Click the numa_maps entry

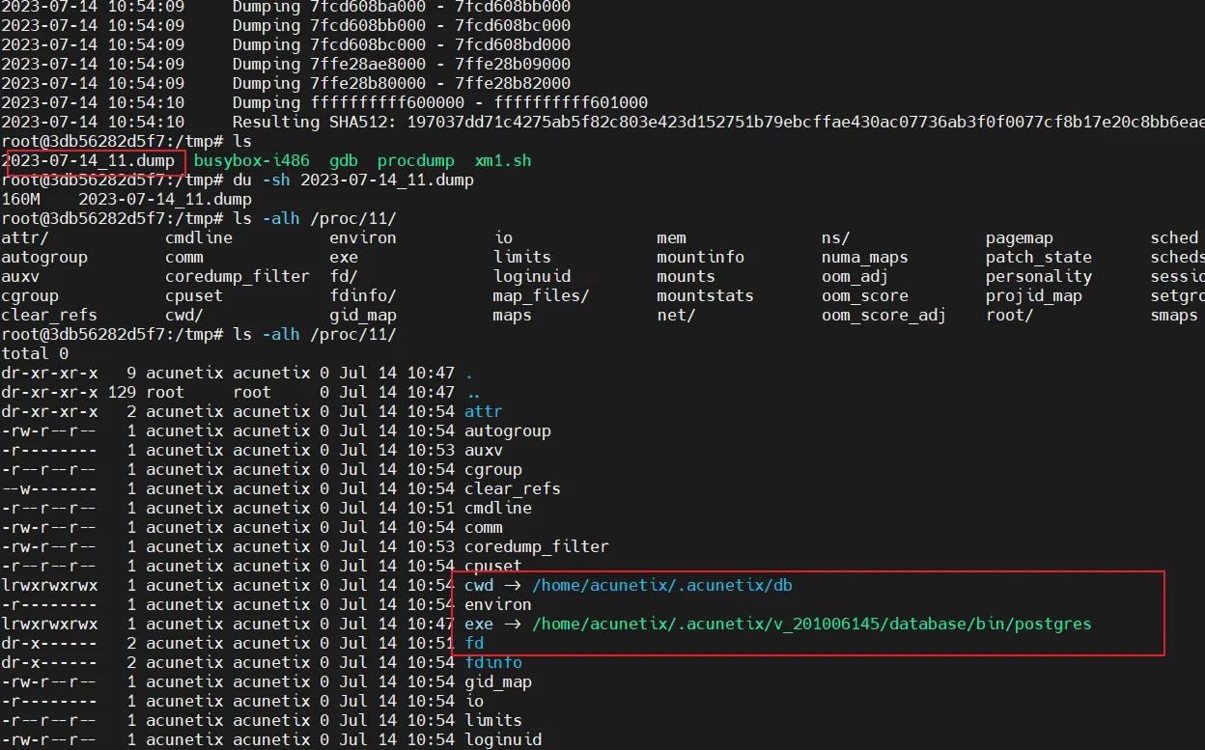click(x=865, y=258)
